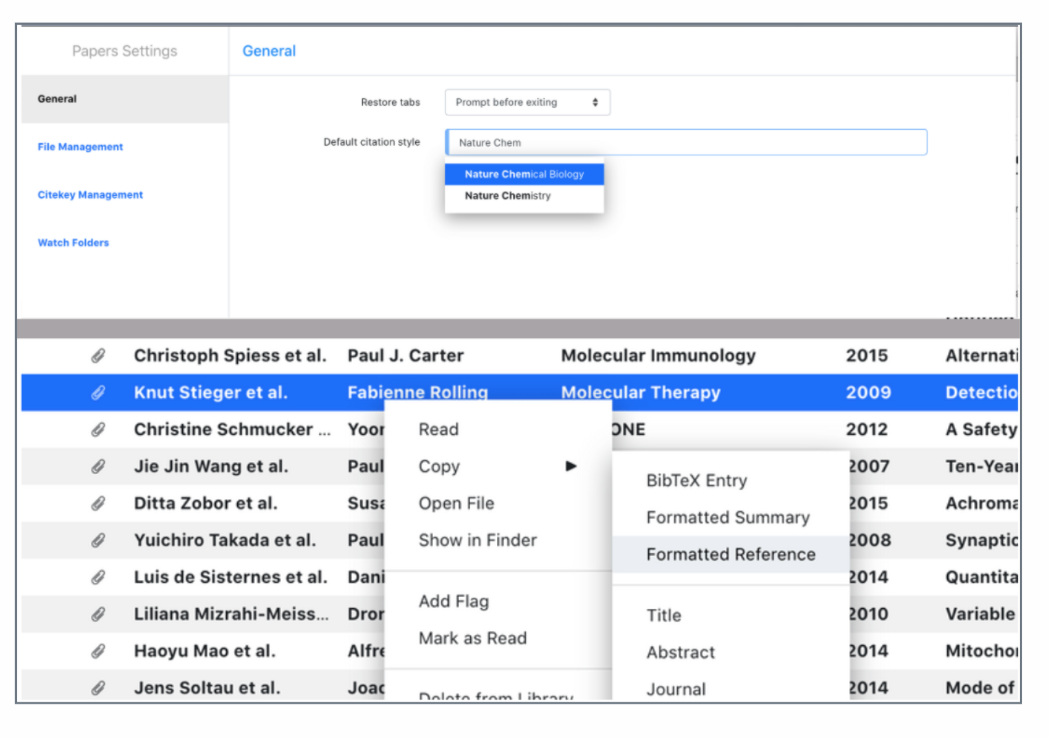Click the attachment icon for Jie Jin Wang
Image resolution: width=1049 pixels, height=738 pixels.
pyautogui.click(x=98, y=467)
